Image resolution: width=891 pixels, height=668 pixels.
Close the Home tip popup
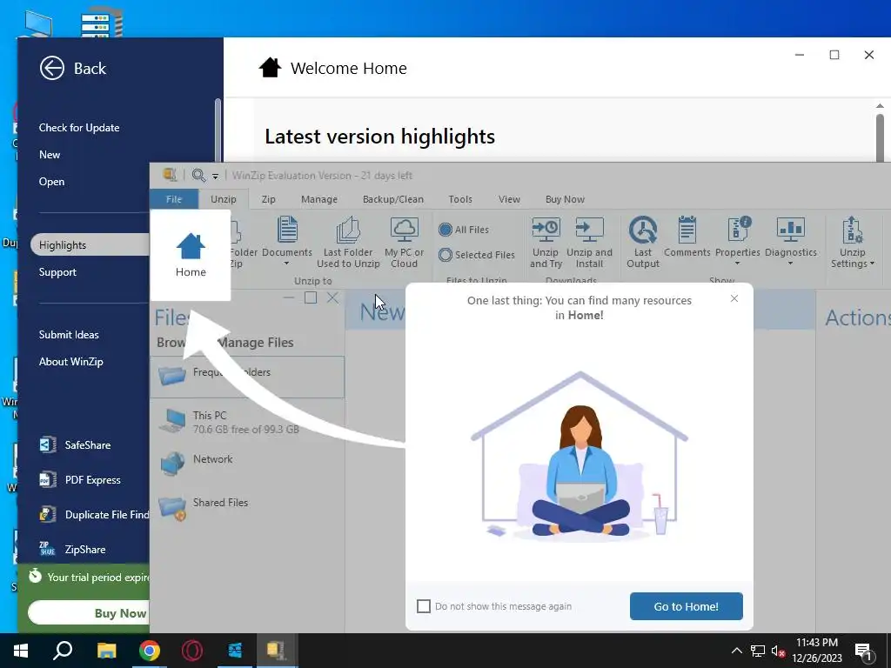pos(734,298)
